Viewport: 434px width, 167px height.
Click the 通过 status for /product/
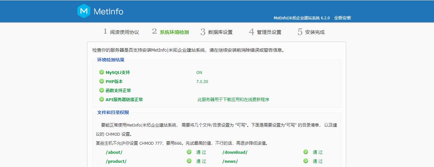[201, 161]
